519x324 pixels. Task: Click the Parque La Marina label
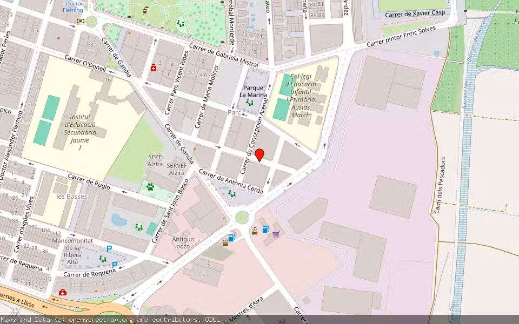253,91
